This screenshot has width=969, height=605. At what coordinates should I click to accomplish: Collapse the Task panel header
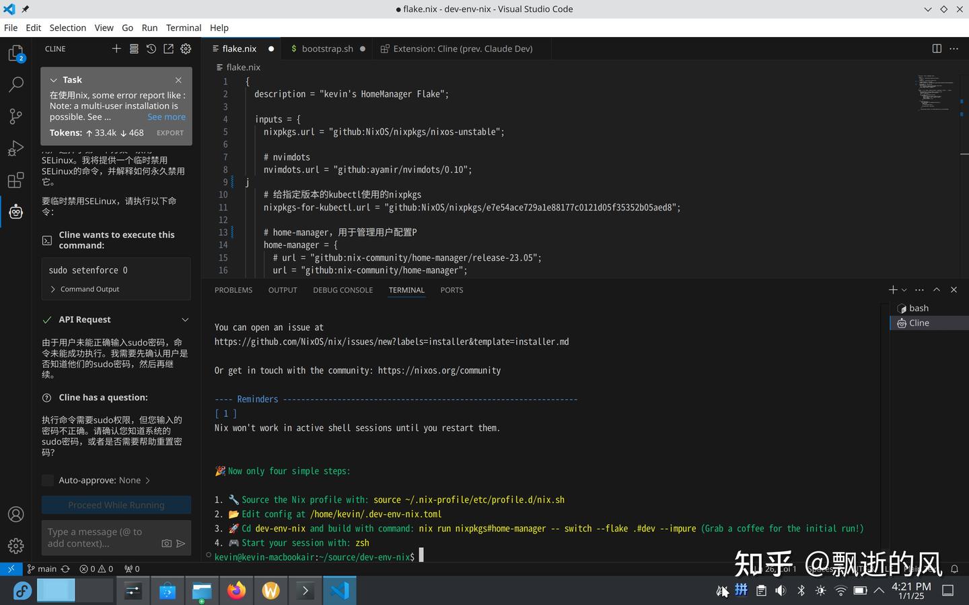click(x=52, y=79)
